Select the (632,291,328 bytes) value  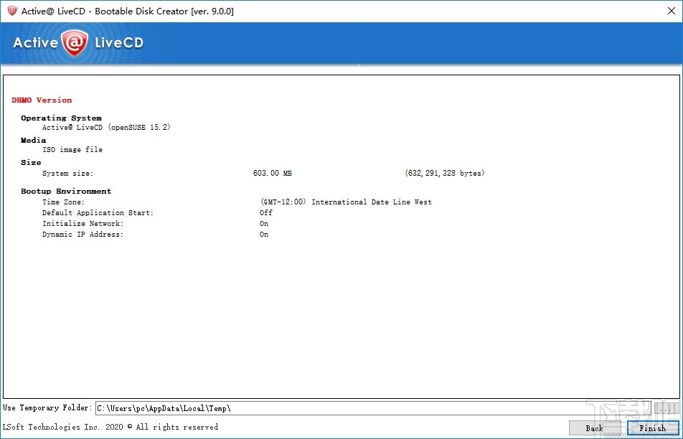tap(445, 174)
